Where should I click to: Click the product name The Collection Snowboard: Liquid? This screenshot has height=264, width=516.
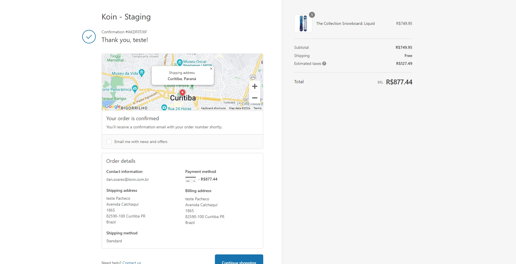tap(345, 23)
